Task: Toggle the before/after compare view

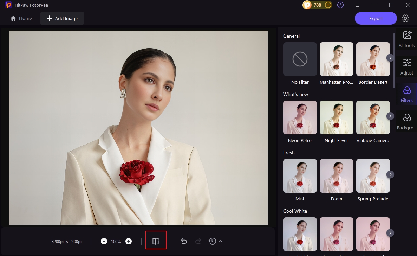Action: click(156, 241)
